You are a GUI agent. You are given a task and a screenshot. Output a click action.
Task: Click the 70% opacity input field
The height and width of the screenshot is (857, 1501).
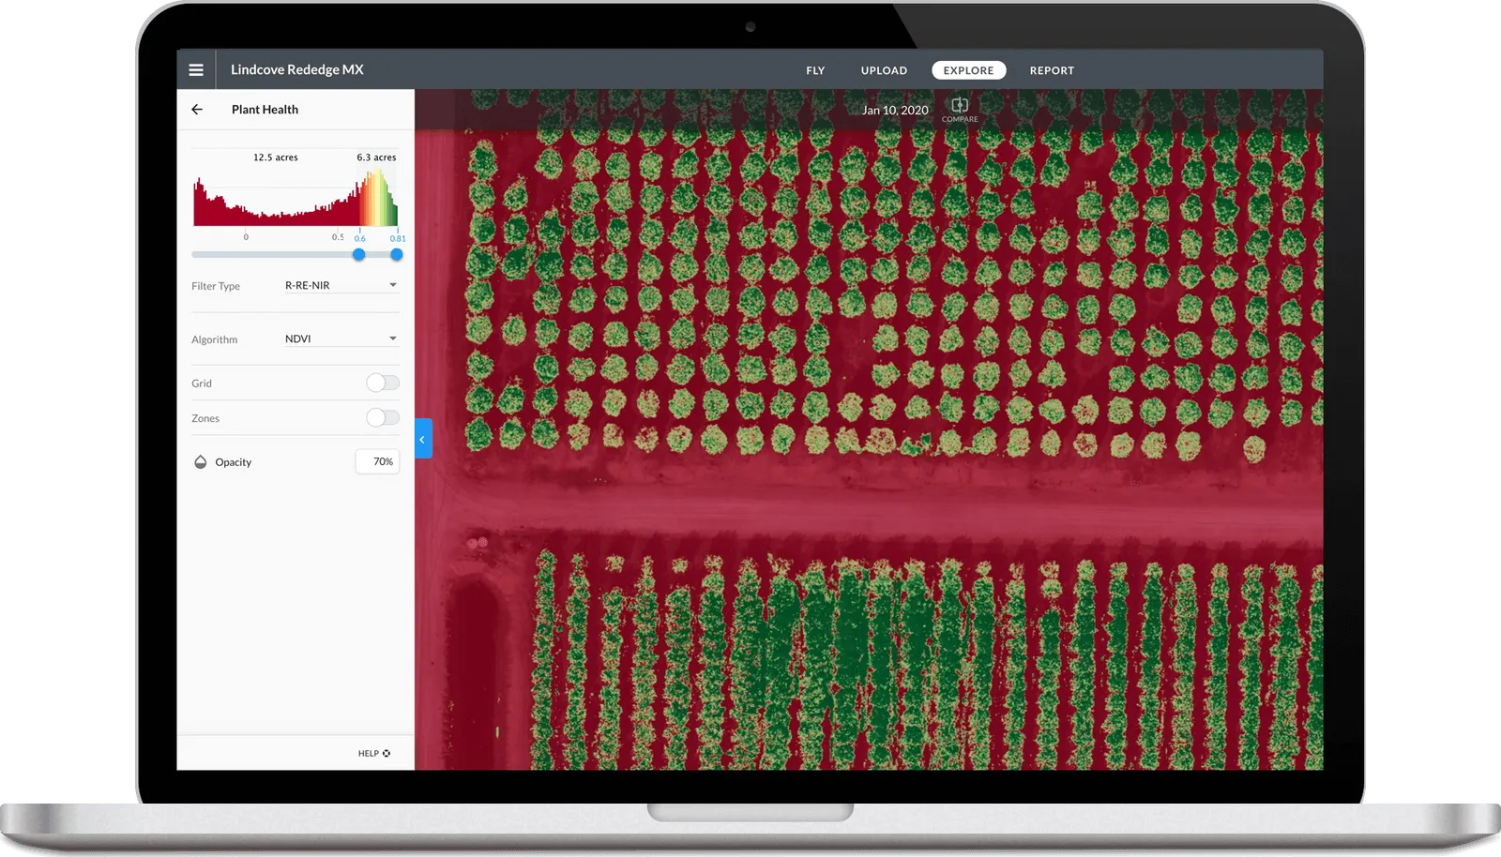coord(376,461)
